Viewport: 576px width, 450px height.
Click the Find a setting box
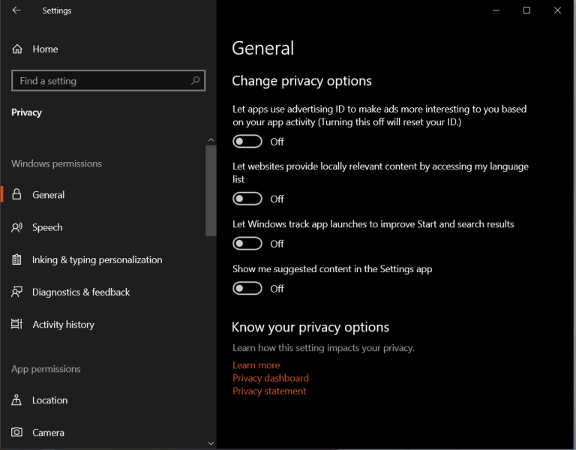(108, 80)
